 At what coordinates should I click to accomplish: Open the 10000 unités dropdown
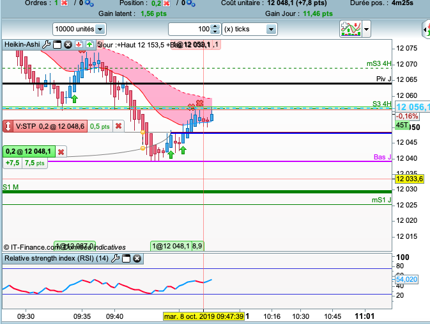79,29
